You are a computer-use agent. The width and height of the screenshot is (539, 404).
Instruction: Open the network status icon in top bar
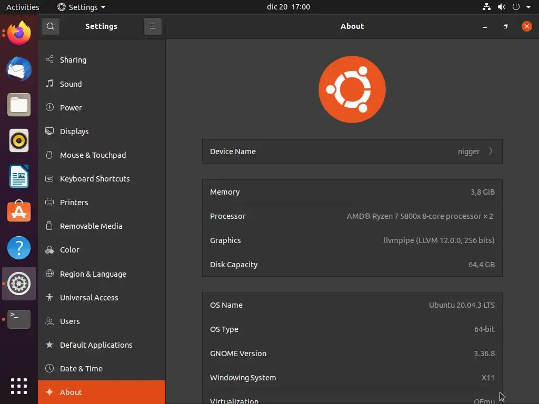[486, 7]
